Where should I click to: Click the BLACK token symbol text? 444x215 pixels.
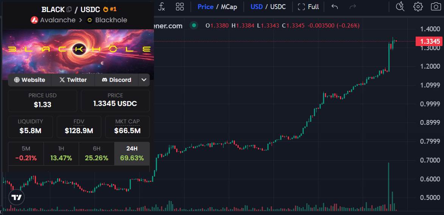tap(53, 9)
